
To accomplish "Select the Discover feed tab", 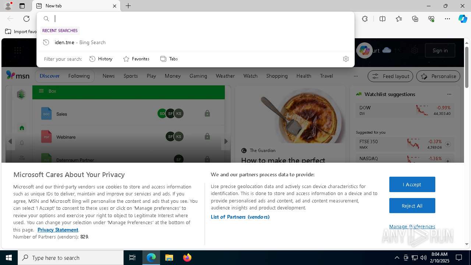I will [x=50, y=76].
